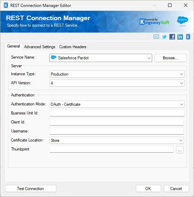Click the title bar K application icon
Screen dimensions: 194x197
6,6
